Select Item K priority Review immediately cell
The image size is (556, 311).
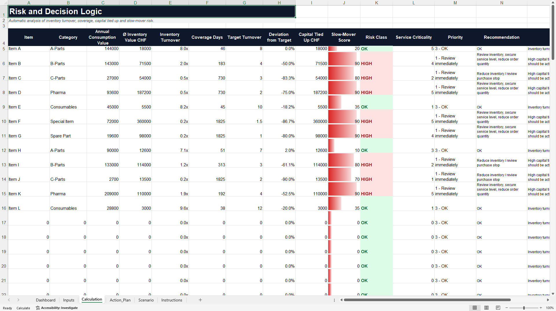(x=455, y=189)
